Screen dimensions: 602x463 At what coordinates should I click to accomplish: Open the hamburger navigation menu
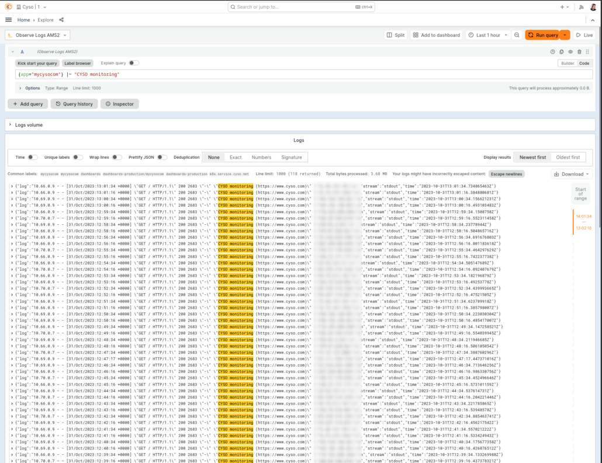pyautogui.click(x=8, y=20)
